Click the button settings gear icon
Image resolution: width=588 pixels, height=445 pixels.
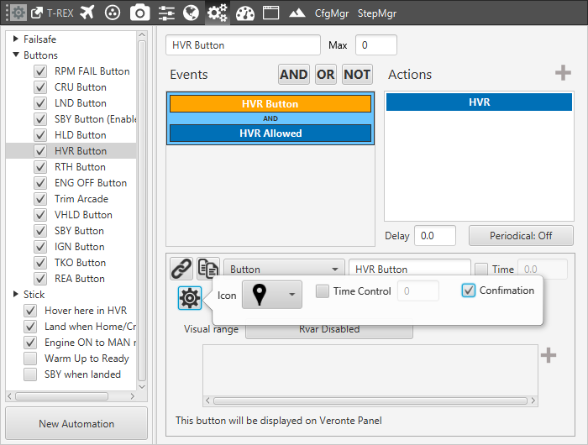pyautogui.click(x=190, y=298)
